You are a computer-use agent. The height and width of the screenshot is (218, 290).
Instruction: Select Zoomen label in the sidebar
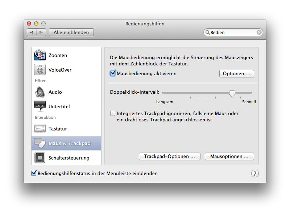[58, 55]
